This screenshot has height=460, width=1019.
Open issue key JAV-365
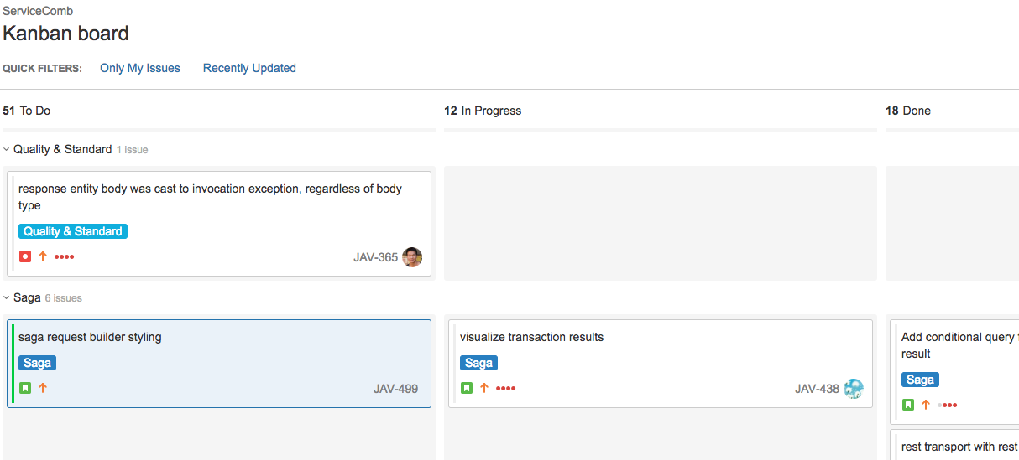click(375, 257)
